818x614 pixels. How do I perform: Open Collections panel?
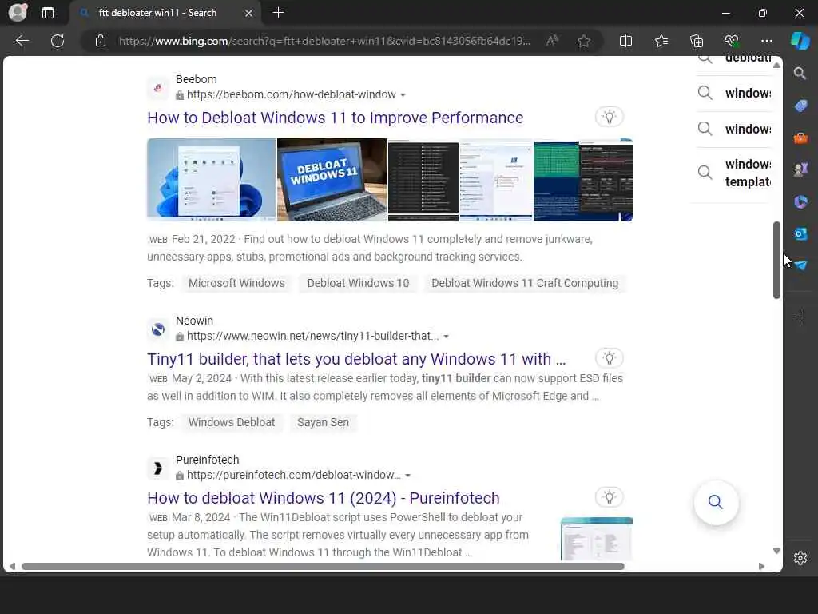pyautogui.click(x=697, y=41)
